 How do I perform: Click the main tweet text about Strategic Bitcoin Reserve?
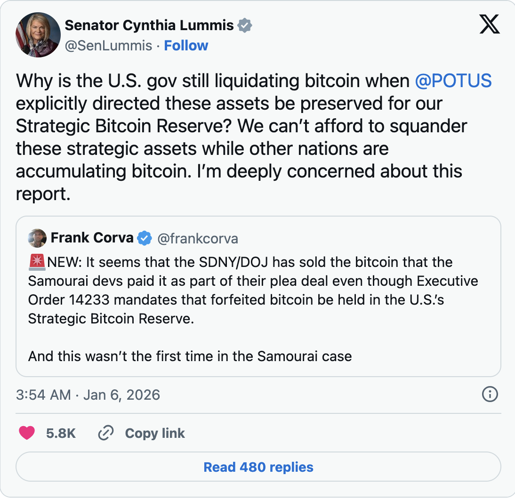235,137
